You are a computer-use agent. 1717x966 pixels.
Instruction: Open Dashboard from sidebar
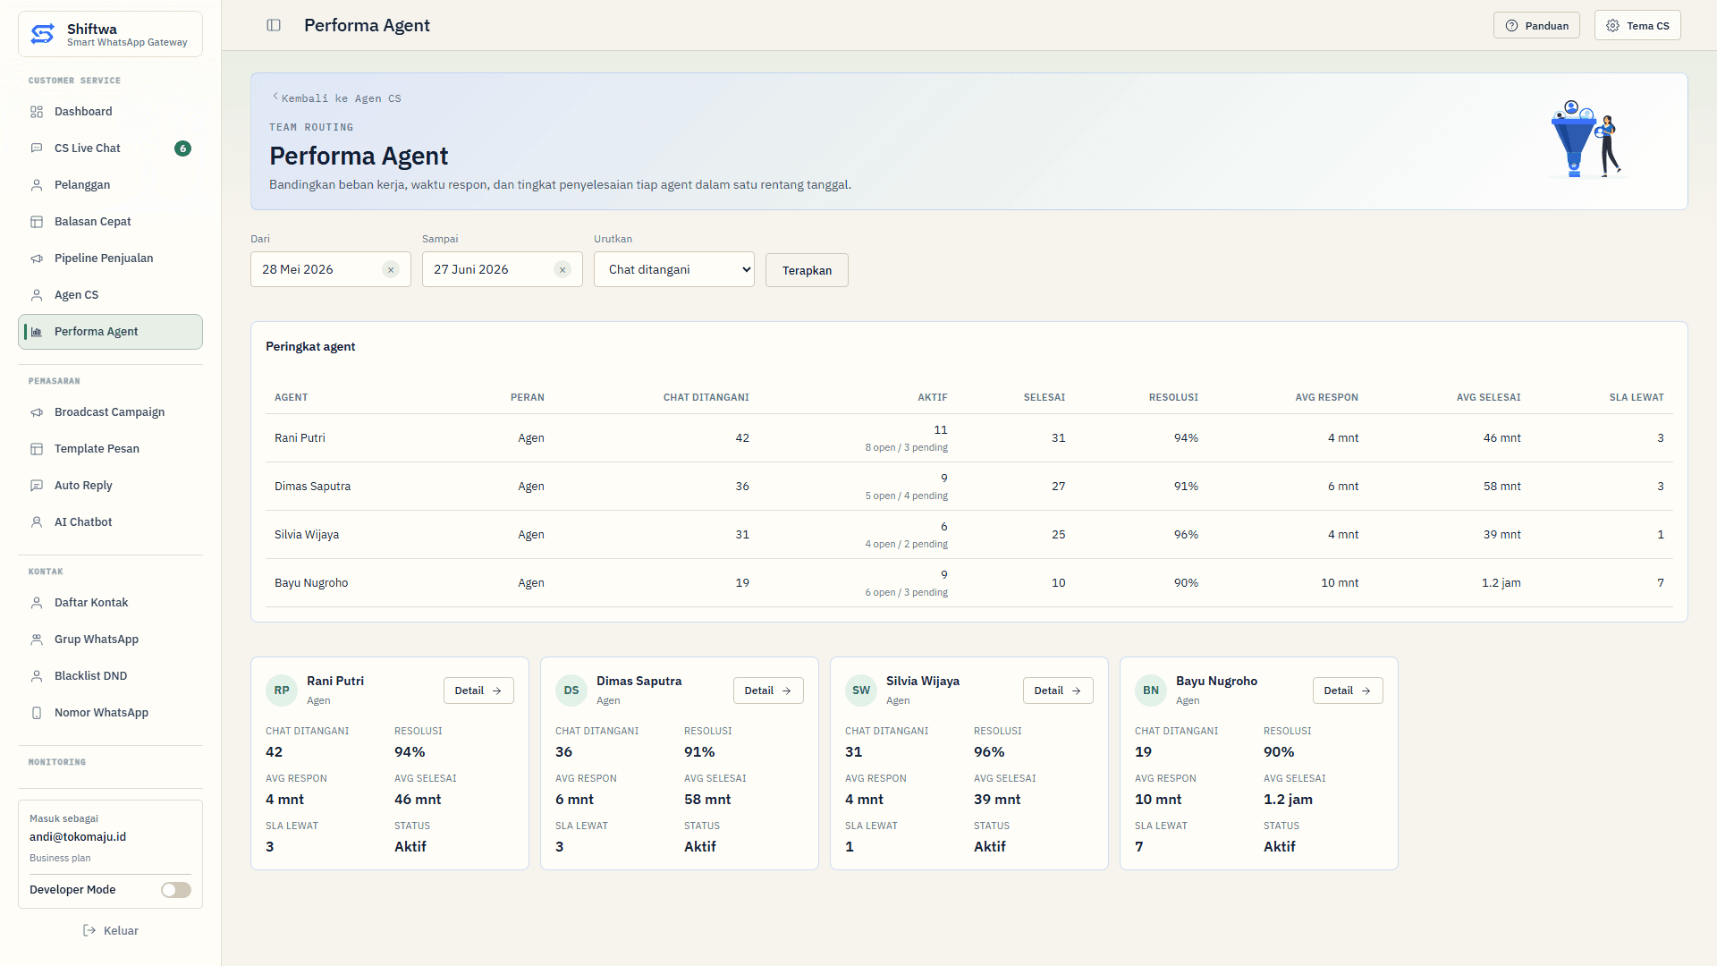tap(110, 112)
